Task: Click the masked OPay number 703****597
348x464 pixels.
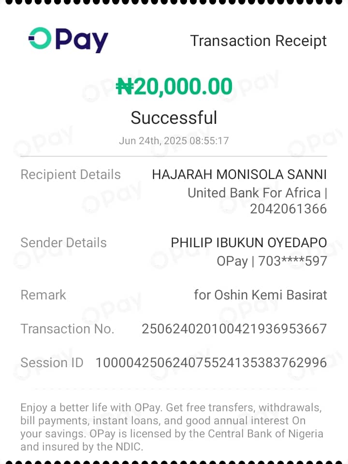Action: click(x=293, y=261)
